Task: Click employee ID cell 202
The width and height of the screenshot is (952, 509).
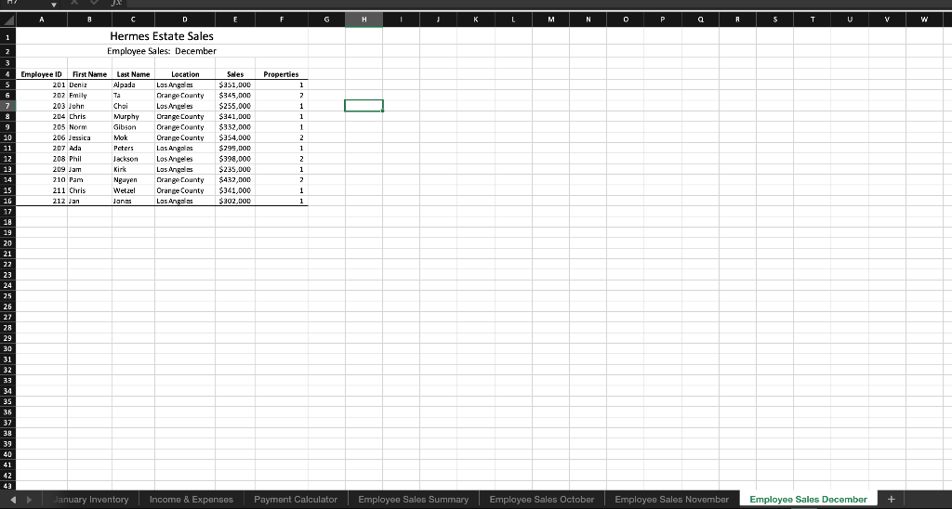Action: click(41, 96)
